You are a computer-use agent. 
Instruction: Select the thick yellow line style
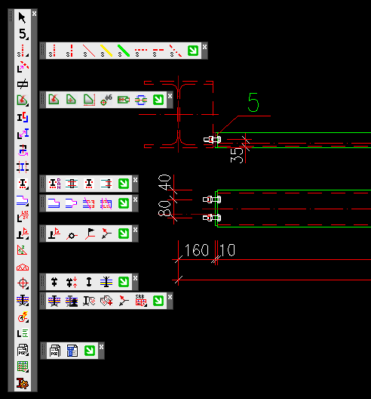pyautogui.click(x=106, y=51)
